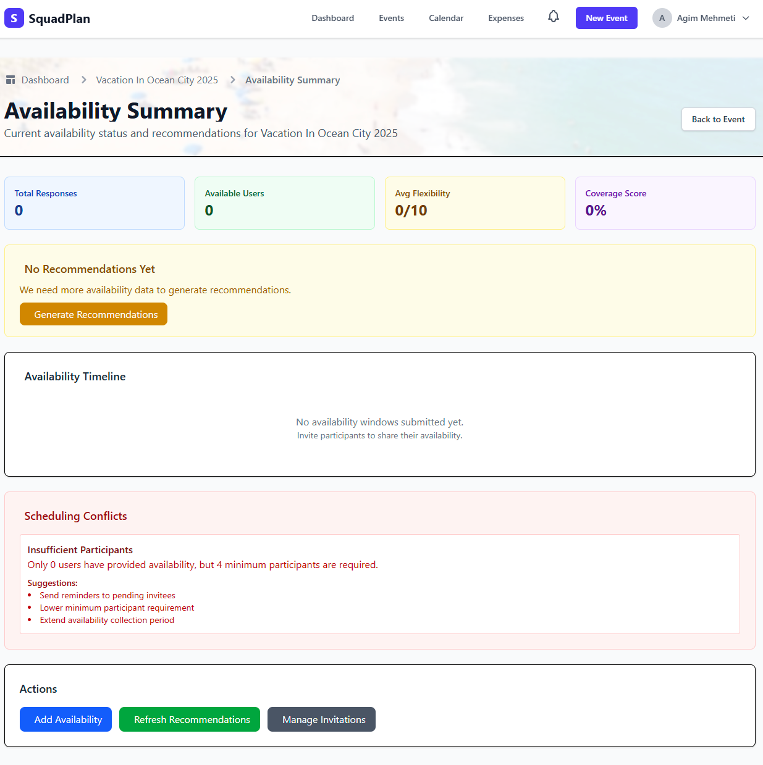Click Add Availability action
The width and height of the screenshot is (763, 765).
click(65, 719)
